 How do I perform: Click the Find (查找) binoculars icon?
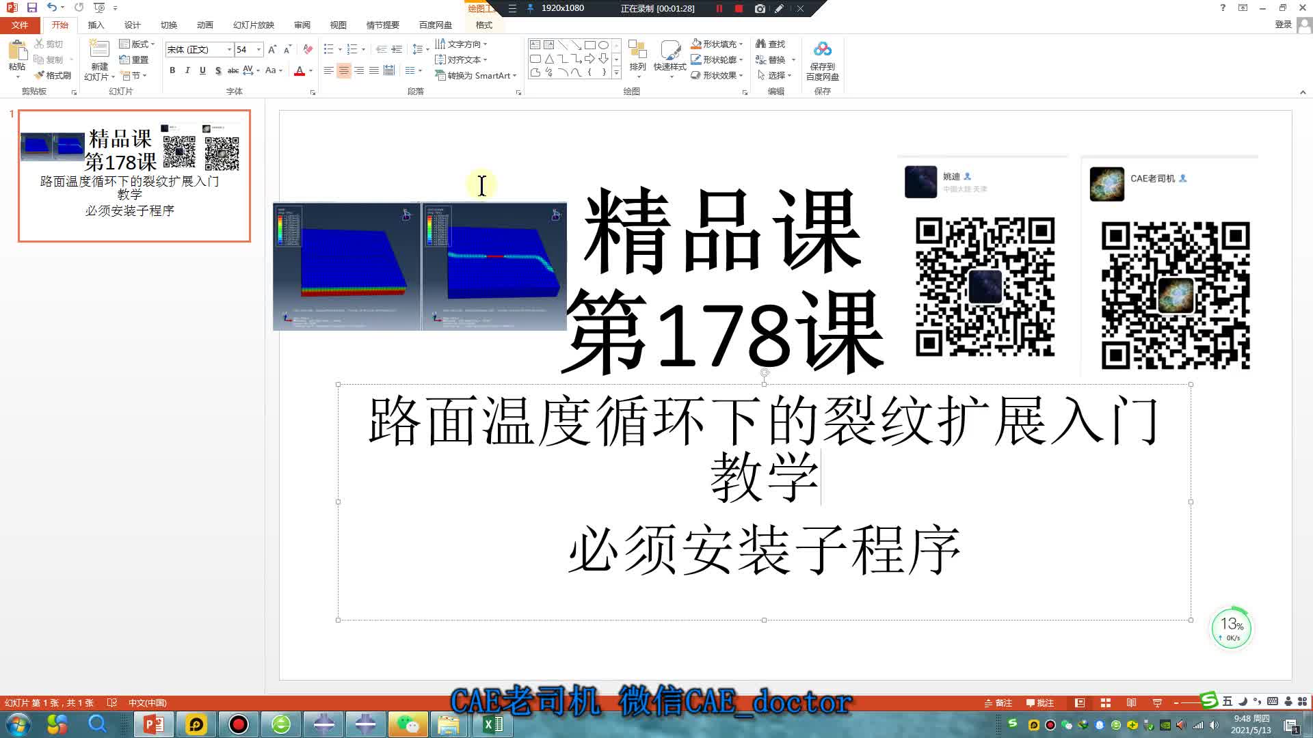(x=760, y=44)
